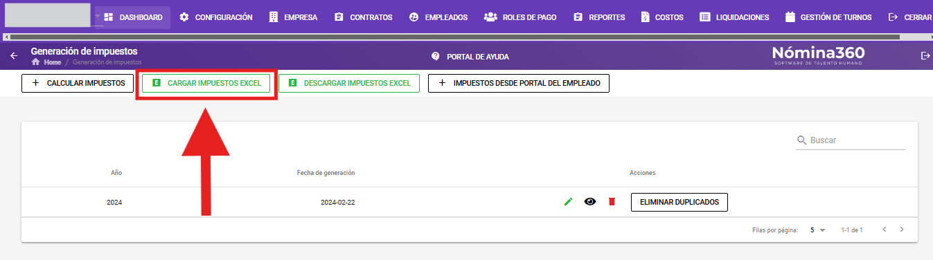Open the rows per page dropdown
The image size is (933, 260).
click(x=818, y=230)
